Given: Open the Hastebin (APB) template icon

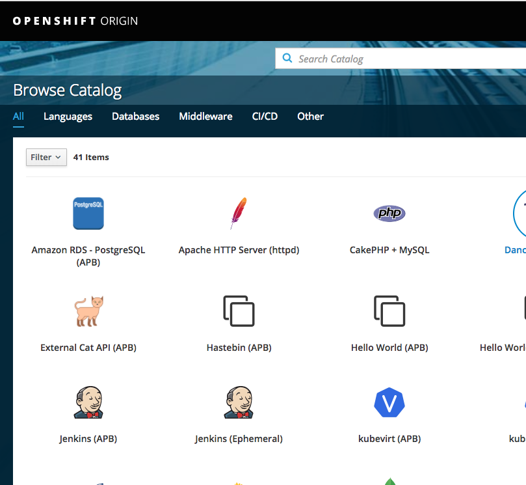Looking at the screenshot, I should pyautogui.click(x=239, y=311).
